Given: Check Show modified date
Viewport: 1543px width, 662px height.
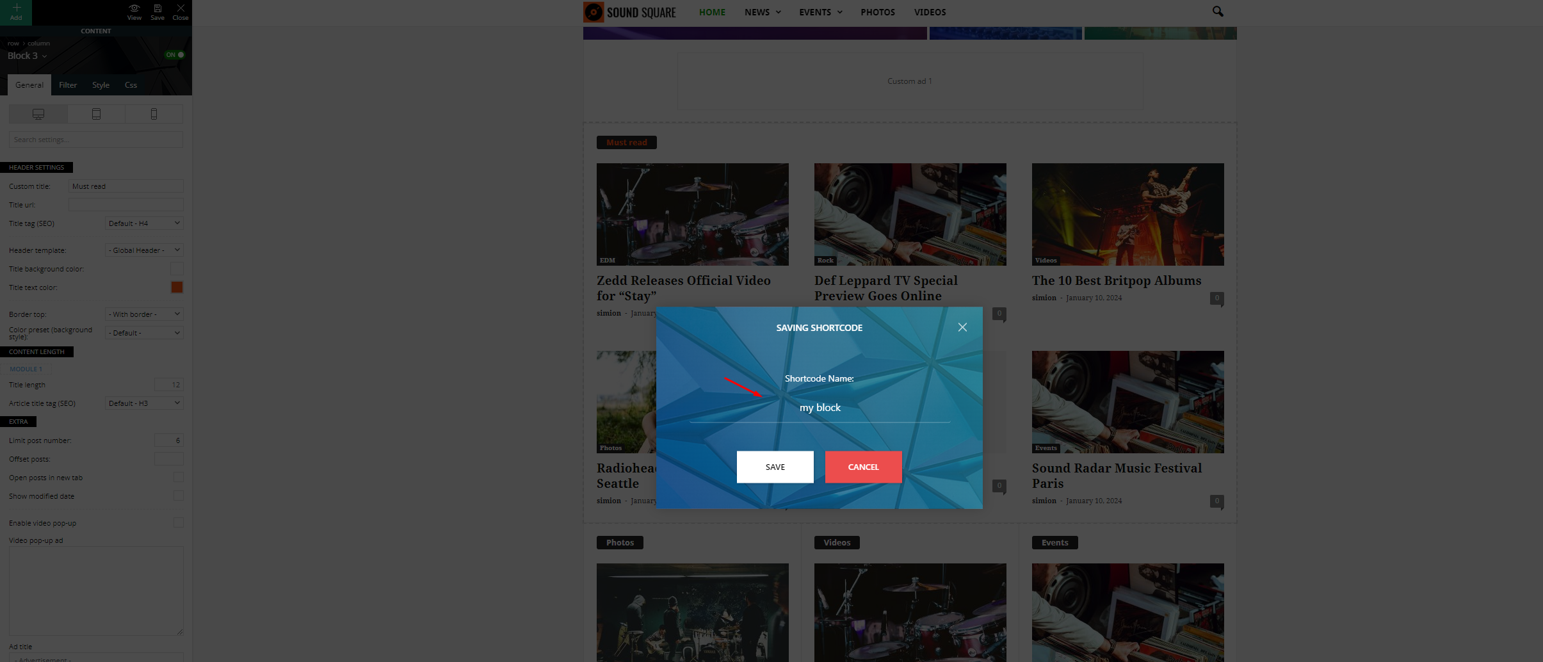Looking at the screenshot, I should click(x=179, y=496).
